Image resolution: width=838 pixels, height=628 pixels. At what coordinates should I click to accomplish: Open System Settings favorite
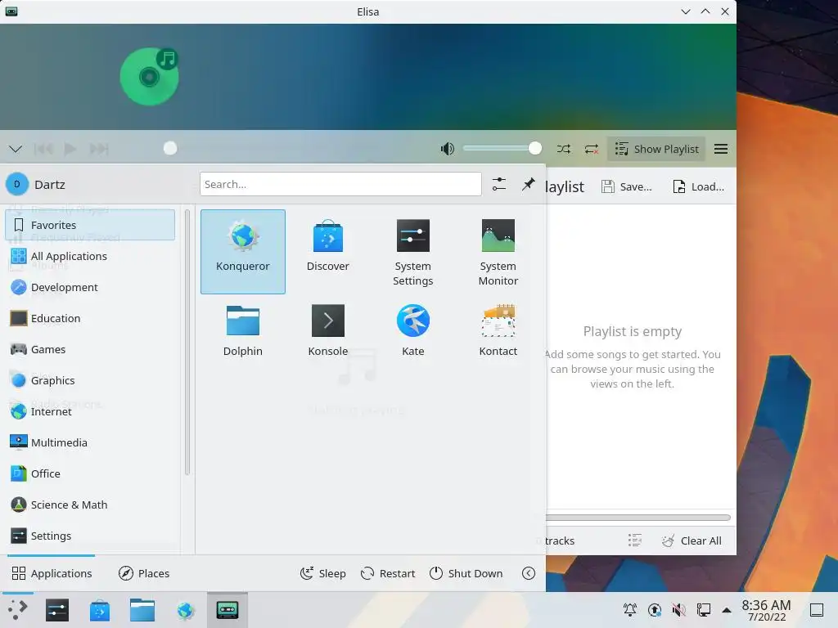[x=412, y=252]
